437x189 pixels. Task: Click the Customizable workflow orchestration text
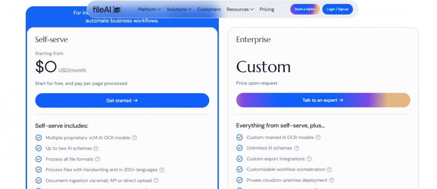[x=286, y=170]
